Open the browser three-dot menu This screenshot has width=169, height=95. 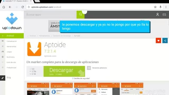pyautogui.click(x=166, y=7)
